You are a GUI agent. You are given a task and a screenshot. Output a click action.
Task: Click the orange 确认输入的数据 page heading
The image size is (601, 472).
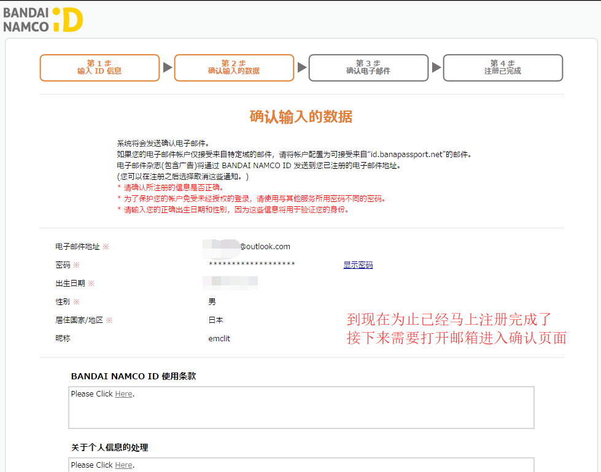point(301,117)
